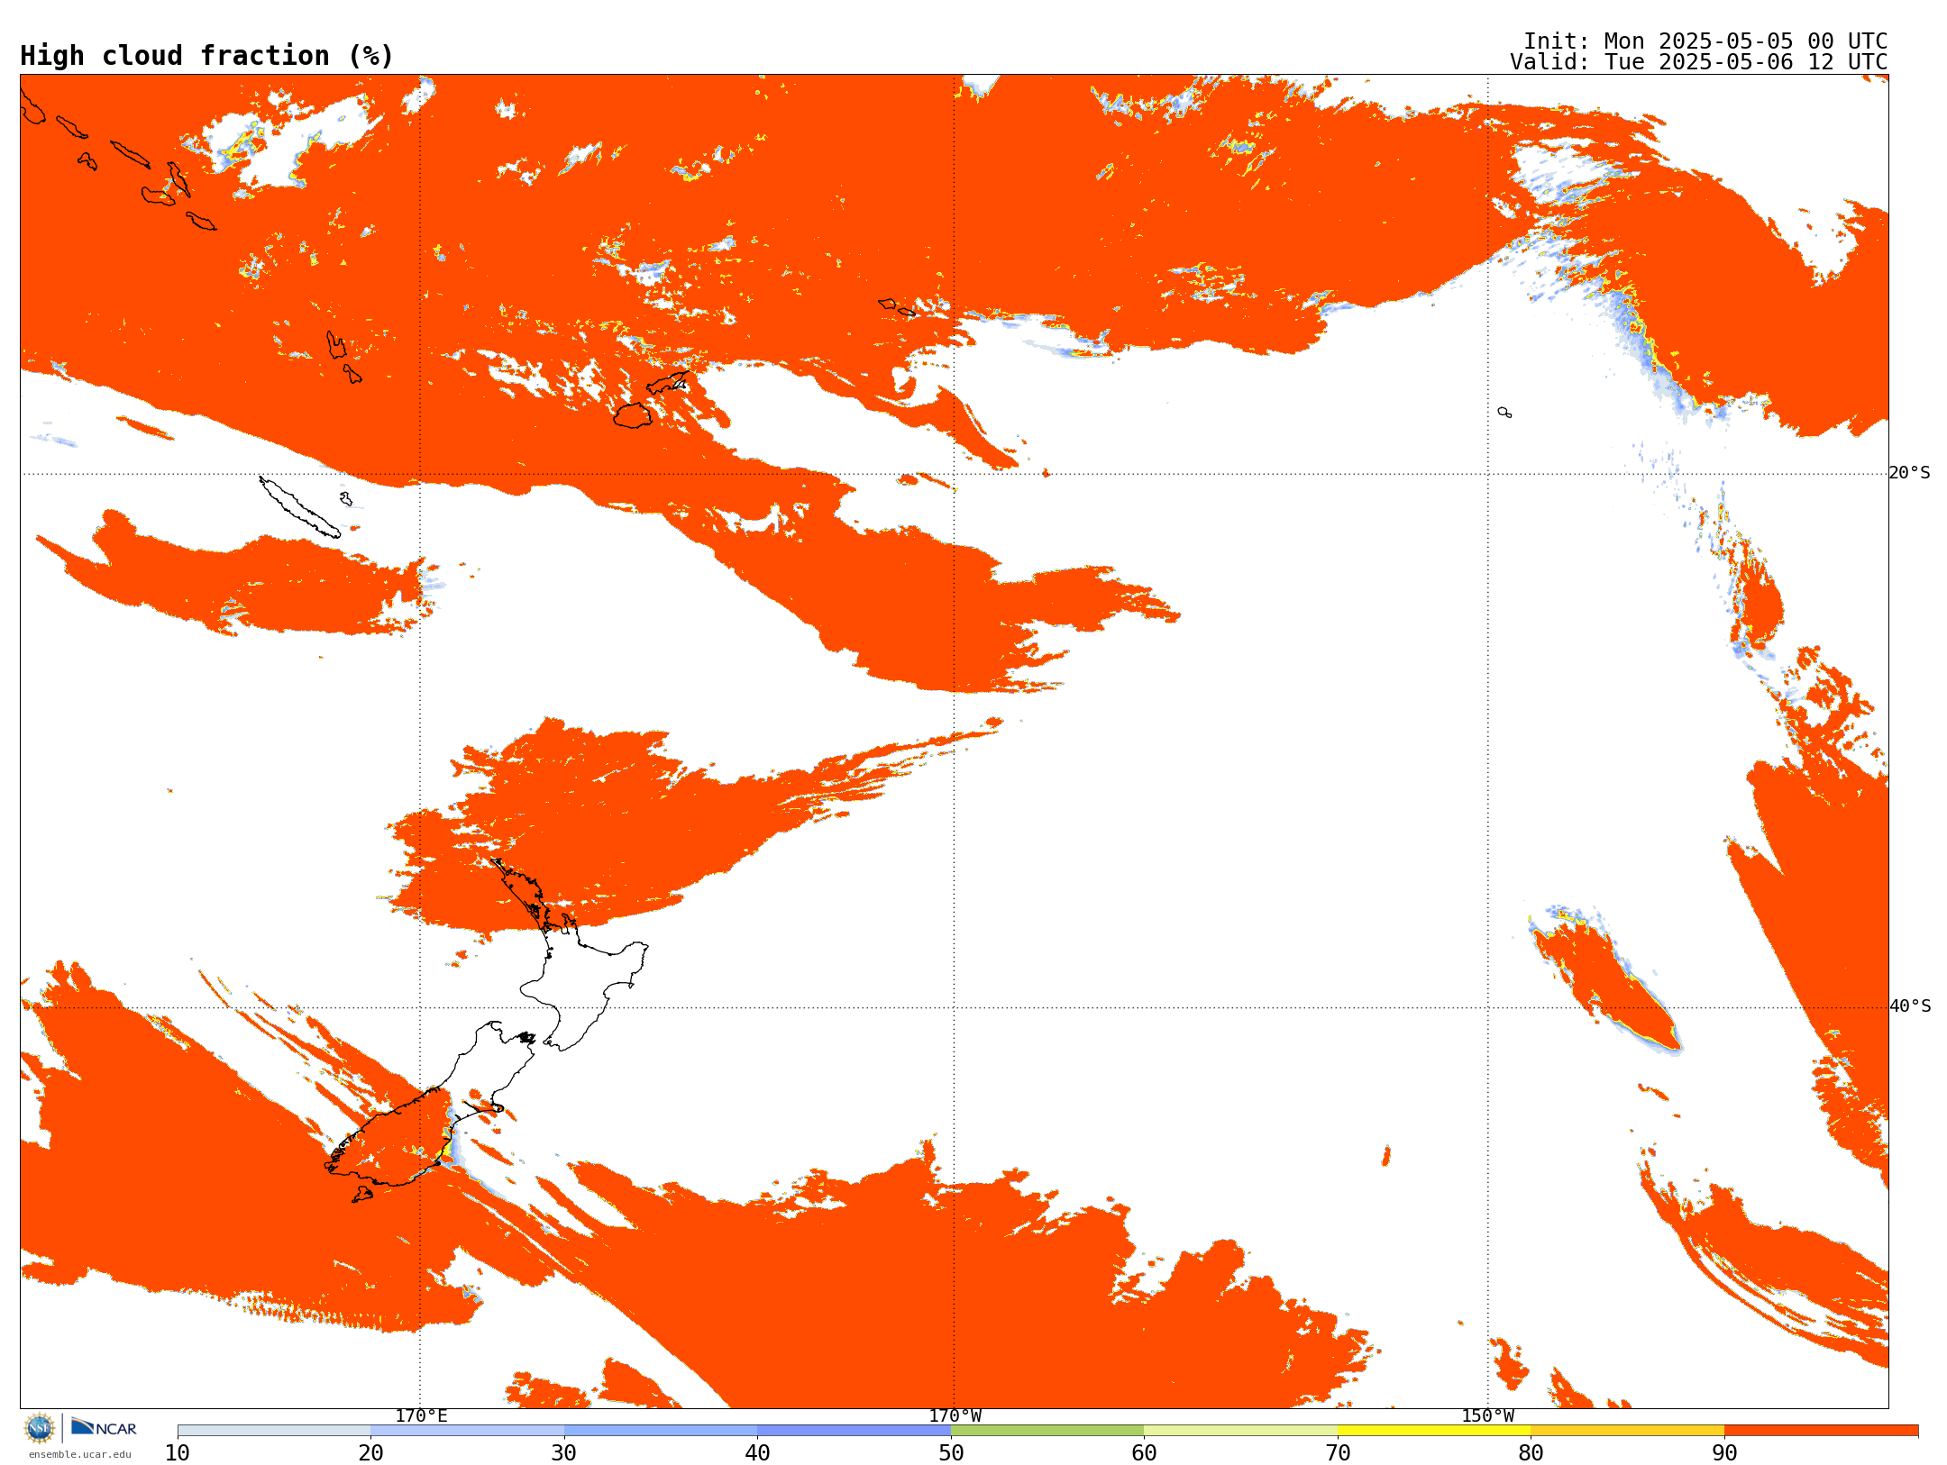Click the 'Init: Mon 2025-05-05 00 UTC' text
The height and width of the screenshot is (1465, 1947).
(x=1705, y=41)
